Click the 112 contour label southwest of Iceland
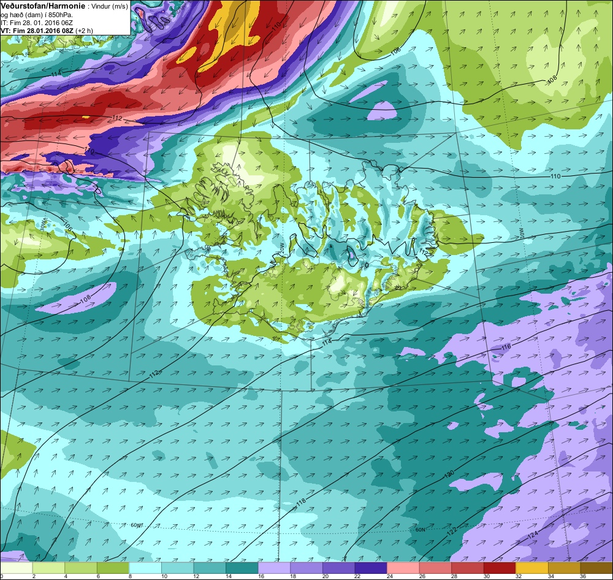 [x=154, y=373]
